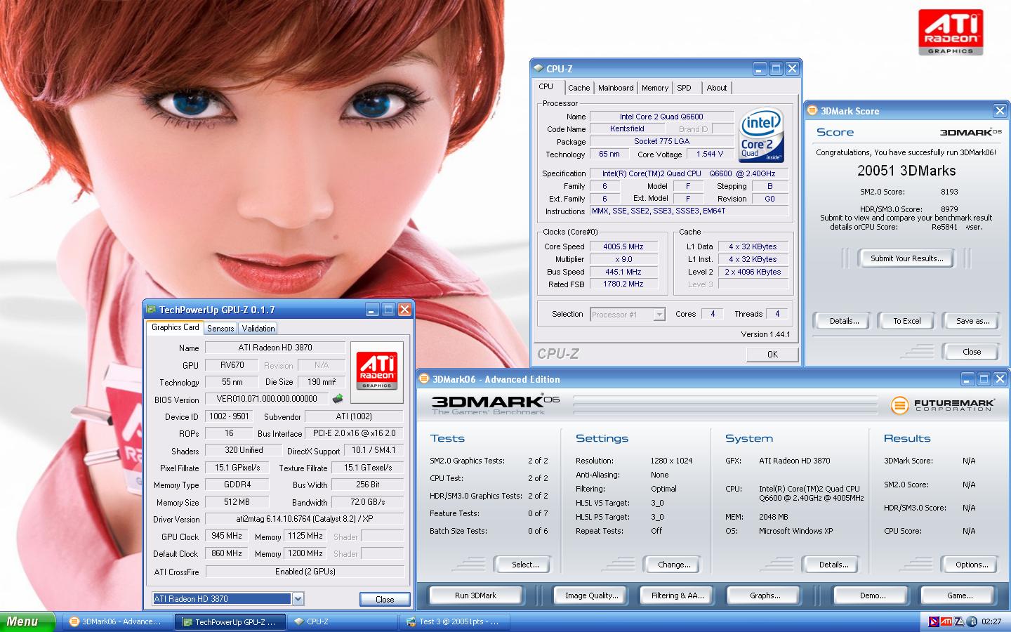
Task: Click the 3DMark Score title bar icon
Action: tap(812, 111)
